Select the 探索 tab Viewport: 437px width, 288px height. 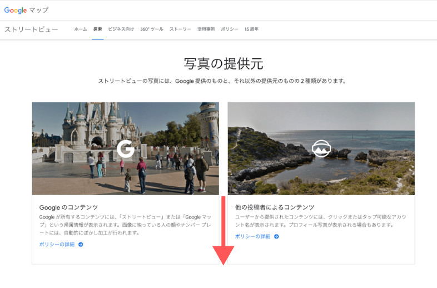[x=97, y=29]
